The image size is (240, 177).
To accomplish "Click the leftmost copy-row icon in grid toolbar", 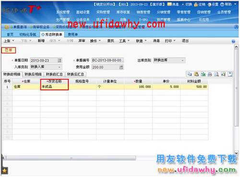I will click(x=190, y=74).
